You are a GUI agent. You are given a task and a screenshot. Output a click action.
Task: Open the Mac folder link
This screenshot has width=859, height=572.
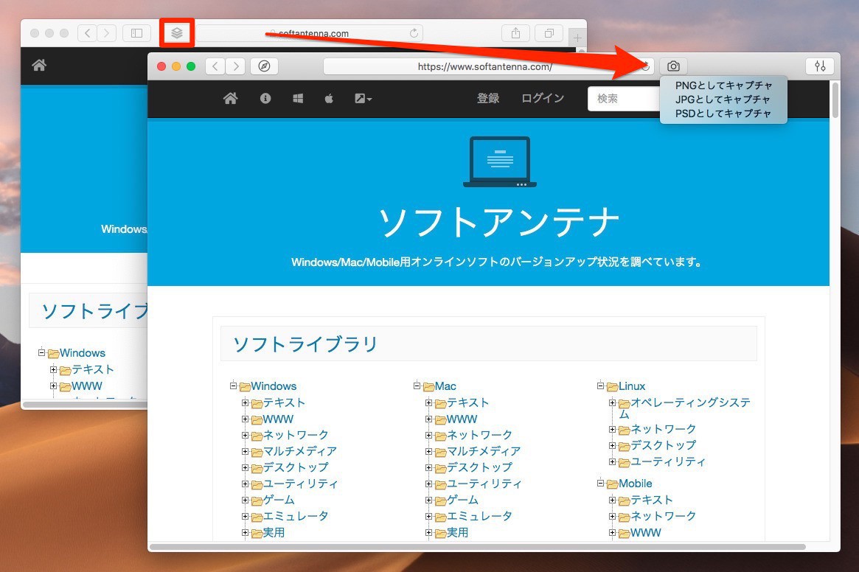coord(445,386)
